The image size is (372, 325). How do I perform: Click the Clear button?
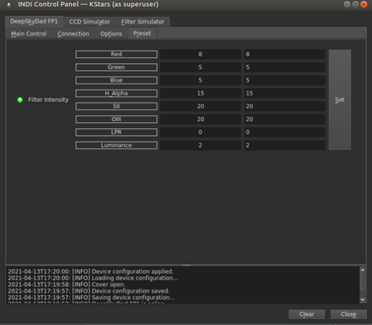pos(306,314)
